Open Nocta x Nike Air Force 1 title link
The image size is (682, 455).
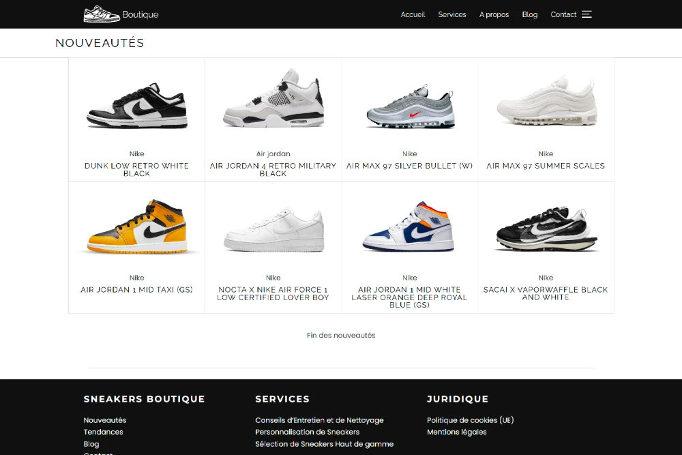[273, 293]
